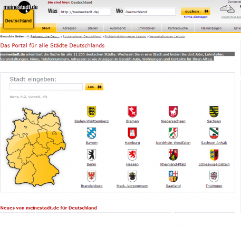241x226 pixels.
Task: Choose the Hamburg castle crest icon
Action: (132, 133)
